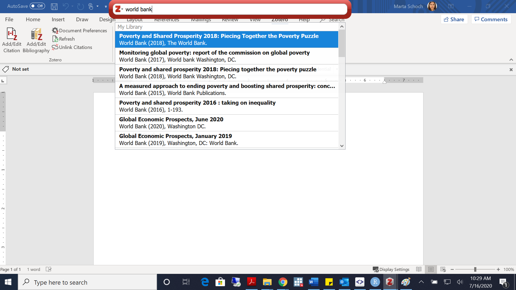The image size is (516, 290).
Task: Refresh Zotero citations
Action: click(x=64, y=39)
